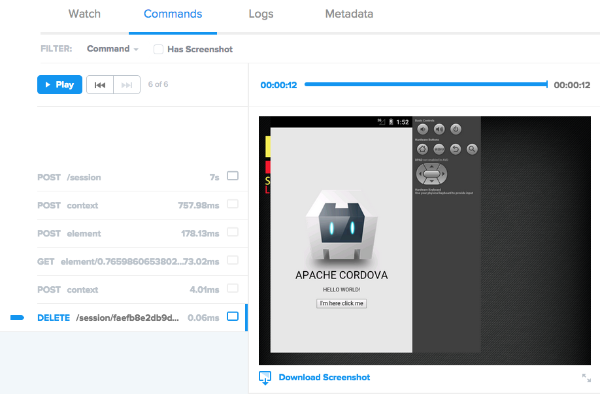This screenshot has width=600, height=394.
Task: Click the blue current-command marker beside DELETE
Action: 17,318
